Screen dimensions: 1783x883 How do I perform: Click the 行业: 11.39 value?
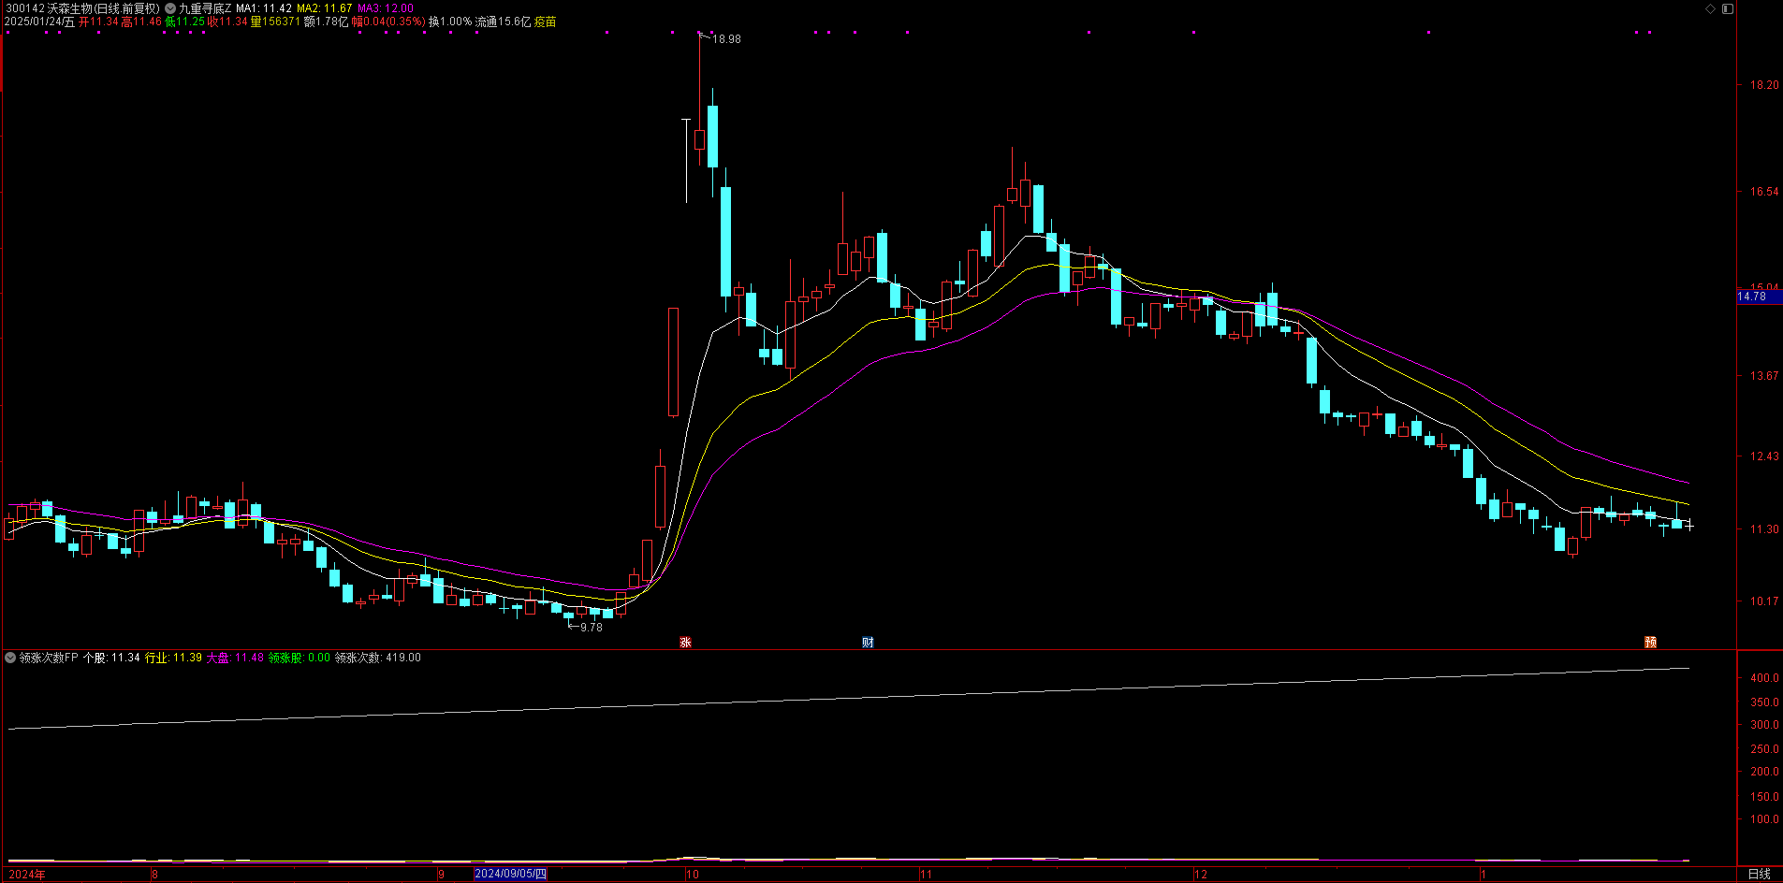pyautogui.click(x=173, y=658)
